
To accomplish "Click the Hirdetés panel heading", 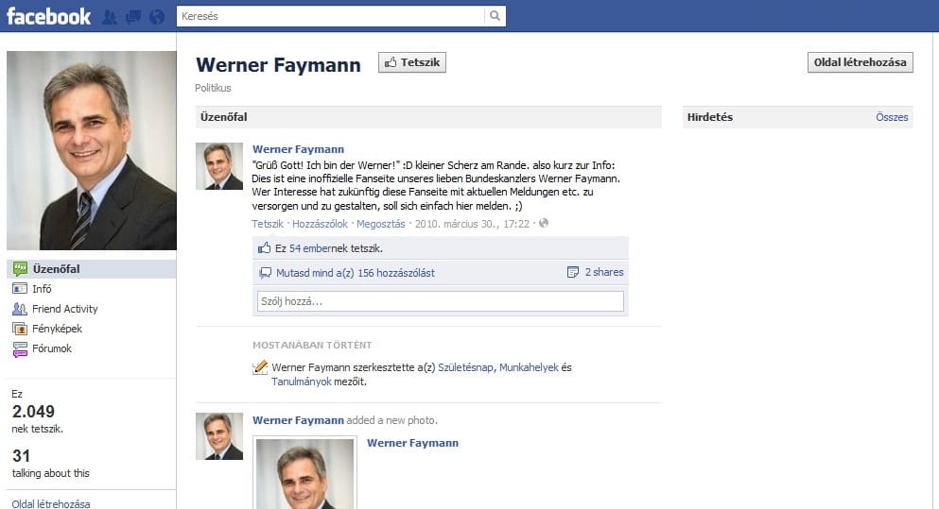I will 710,117.
